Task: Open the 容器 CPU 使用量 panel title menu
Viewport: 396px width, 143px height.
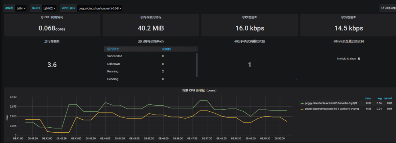Action: coord(199,90)
